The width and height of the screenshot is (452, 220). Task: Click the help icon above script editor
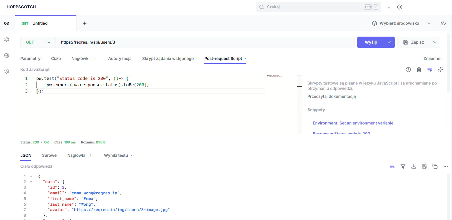[408, 70]
